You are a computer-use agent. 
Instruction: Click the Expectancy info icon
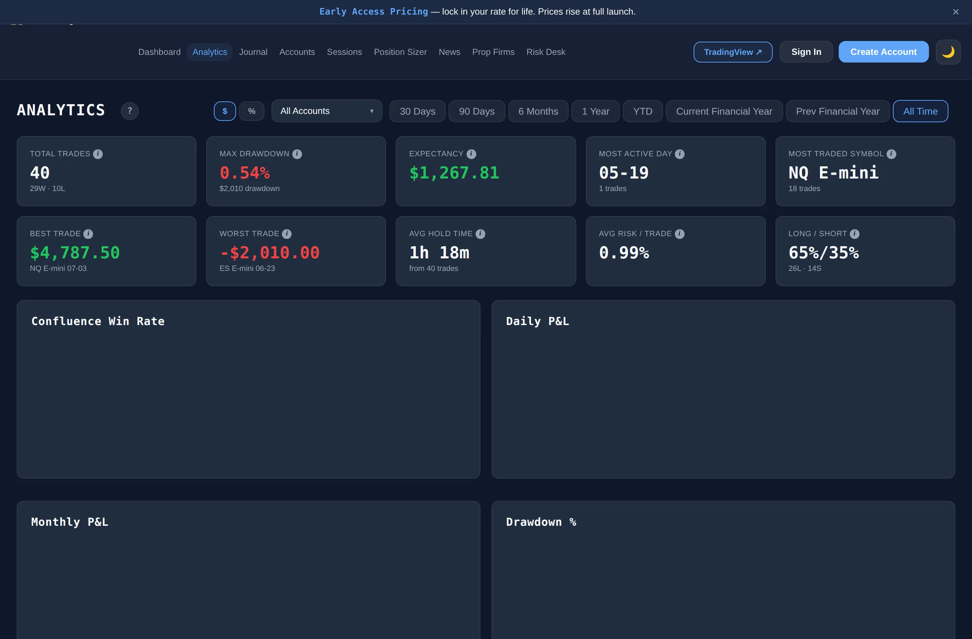[471, 154]
